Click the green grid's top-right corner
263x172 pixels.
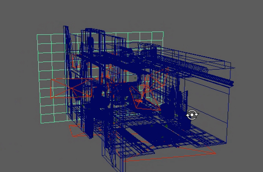pyautogui.click(x=163, y=32)
